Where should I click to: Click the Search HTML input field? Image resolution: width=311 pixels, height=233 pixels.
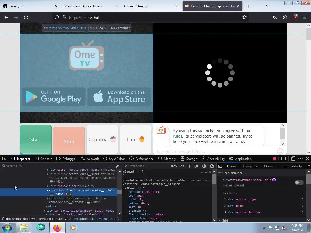(x=53, y=166)
